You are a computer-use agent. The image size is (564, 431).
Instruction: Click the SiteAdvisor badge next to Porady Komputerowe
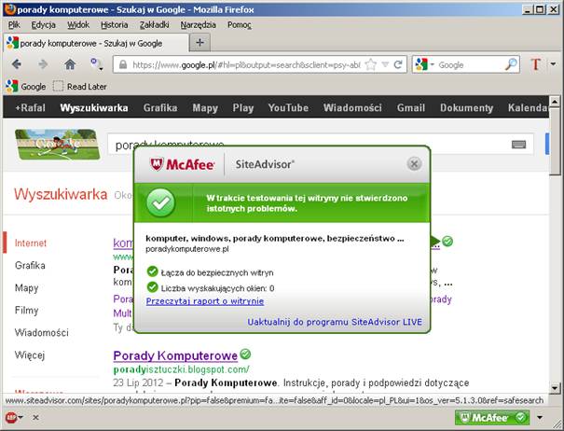click(245, 354)
